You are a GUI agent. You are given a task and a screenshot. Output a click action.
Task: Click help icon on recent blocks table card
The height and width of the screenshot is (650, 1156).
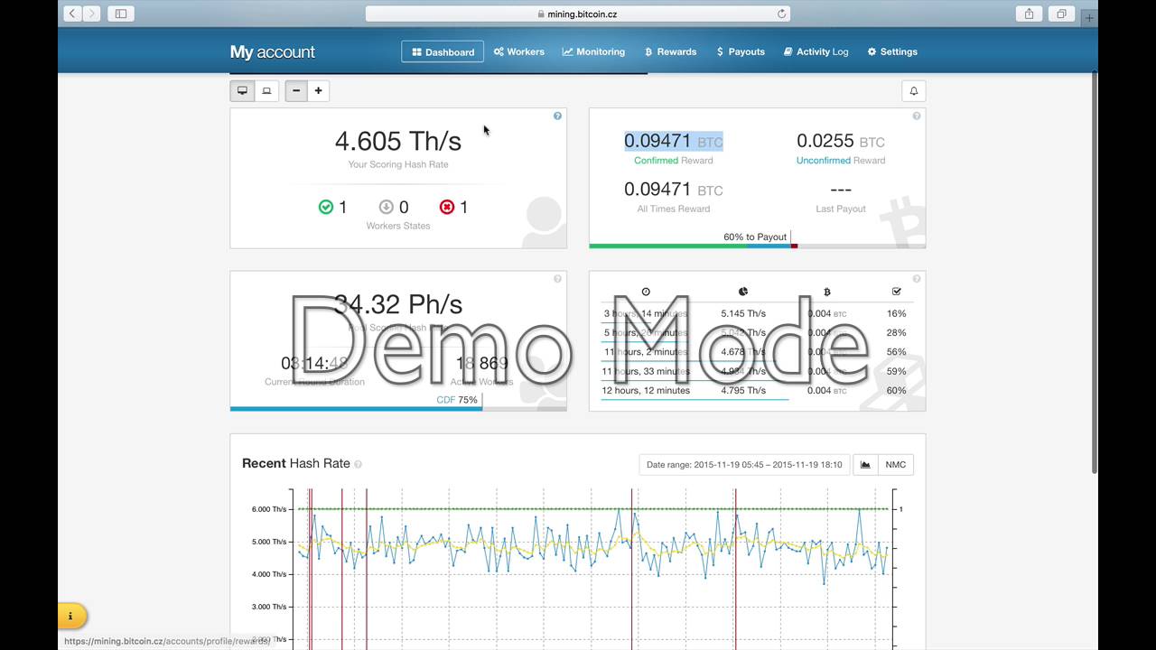tap(917, 278)
